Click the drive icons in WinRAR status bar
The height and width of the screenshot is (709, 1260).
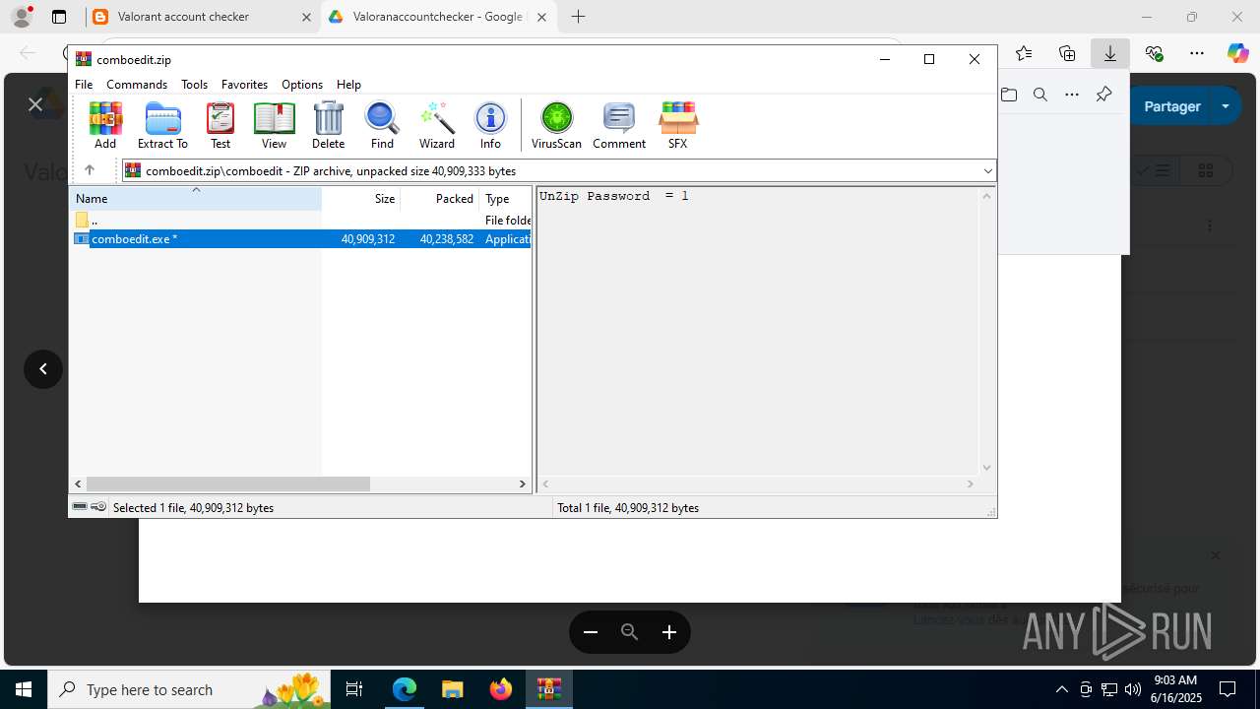[x=89, y=507]
